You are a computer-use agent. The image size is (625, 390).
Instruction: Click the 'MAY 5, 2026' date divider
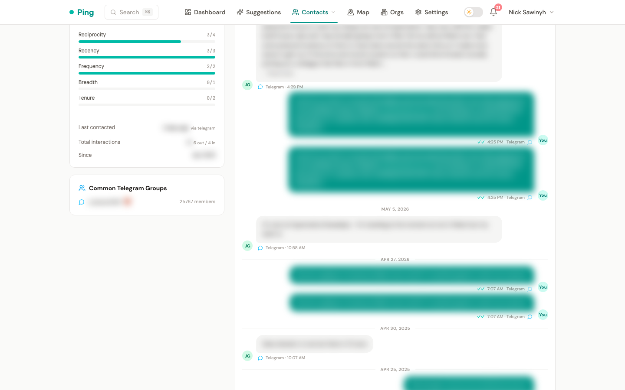coord(395,209)
